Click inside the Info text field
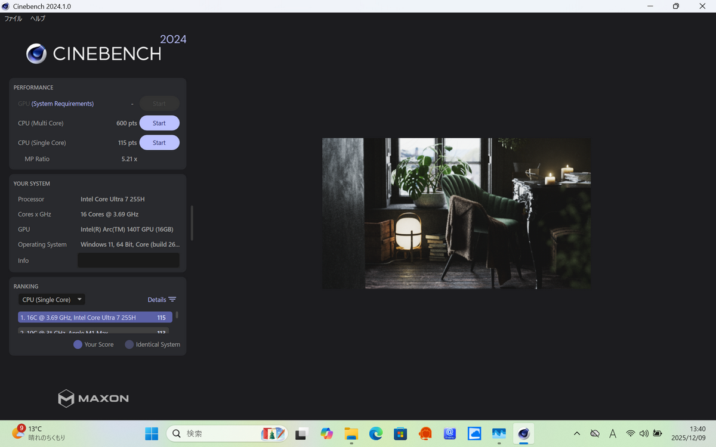This screenshot has height=447, width=716. click(128, 260)
